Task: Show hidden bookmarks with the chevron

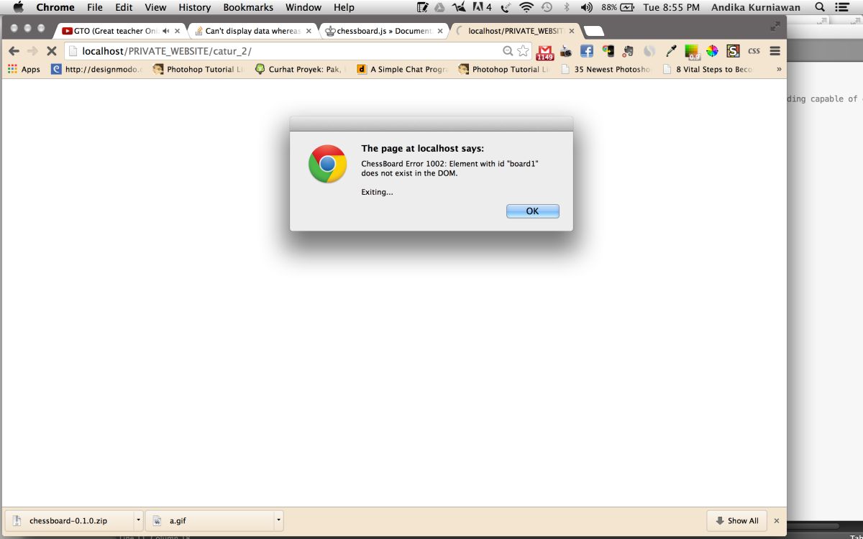Action: pos(778,70)
